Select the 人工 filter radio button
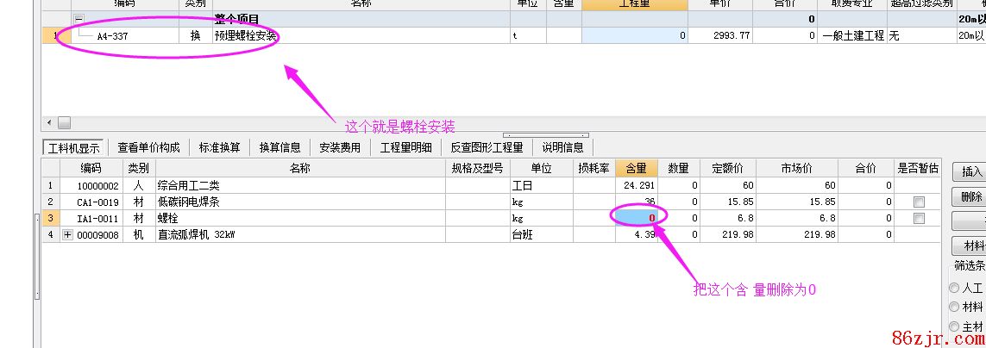This screenshot has height=348, width=986. pyautogui.click(x=953, y=288)
